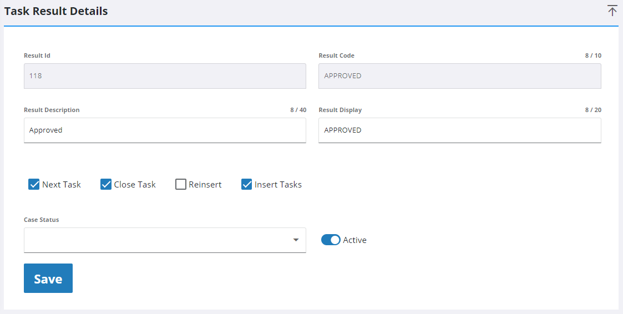Screen dimensions: 623x314
Task: Check the Reinsert checkbox
Action: coord(181,184)
